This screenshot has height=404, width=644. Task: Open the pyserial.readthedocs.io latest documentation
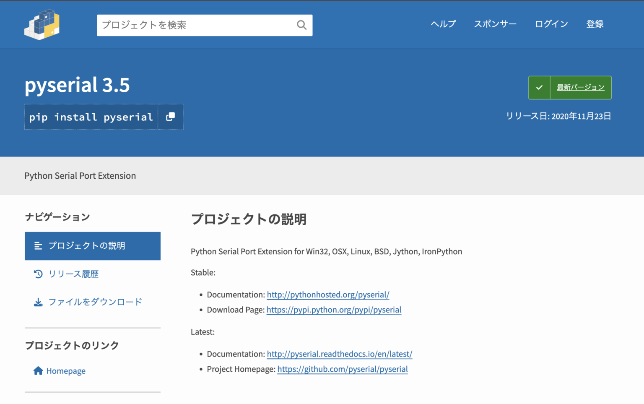[340, 354]
